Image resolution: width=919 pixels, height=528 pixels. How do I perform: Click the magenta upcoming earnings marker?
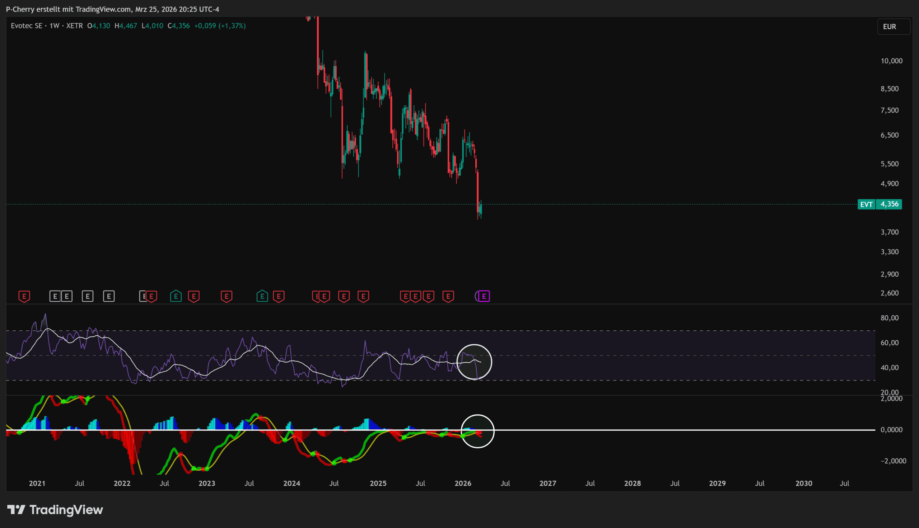(x=484, y=296)
